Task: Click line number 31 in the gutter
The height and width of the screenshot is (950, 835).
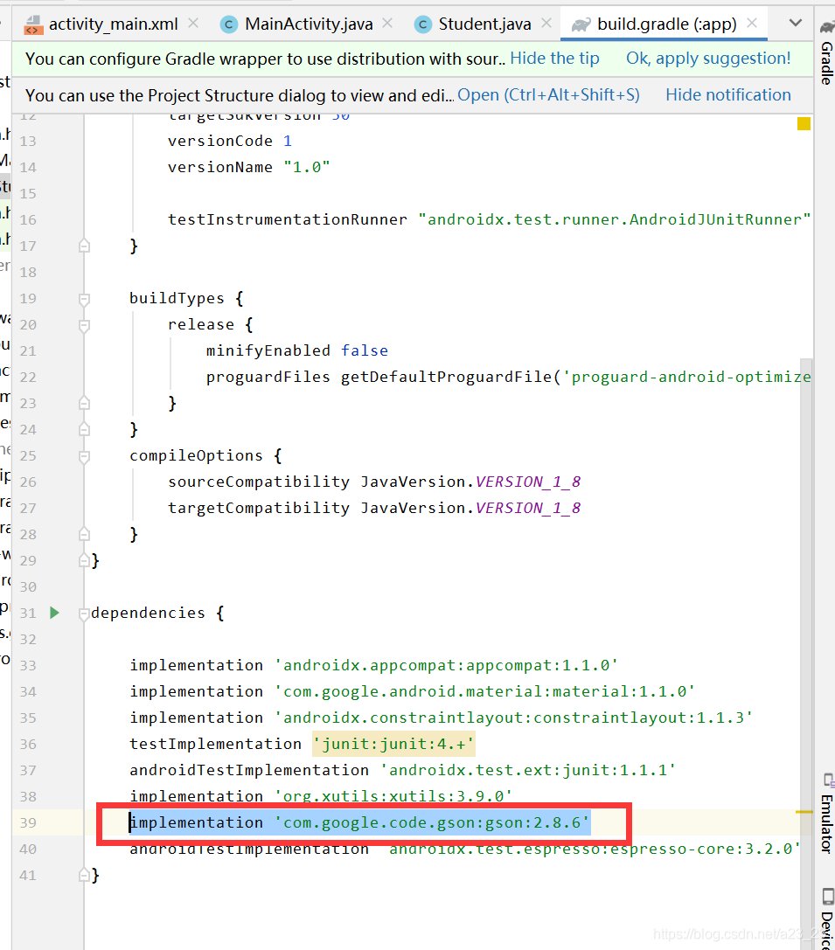Action: (x=28, y=614)
